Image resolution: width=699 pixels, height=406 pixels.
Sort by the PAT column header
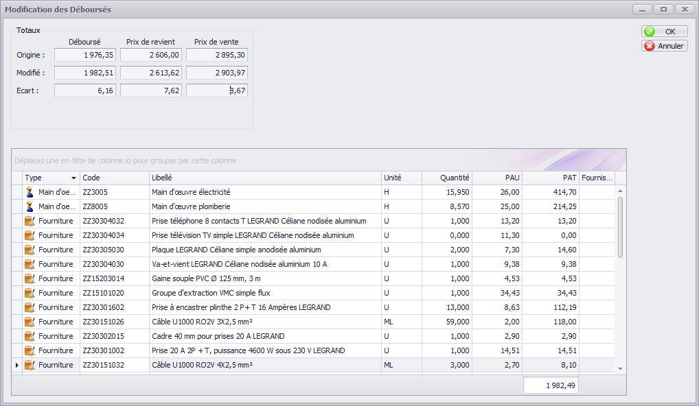click(x=551, y=178)
